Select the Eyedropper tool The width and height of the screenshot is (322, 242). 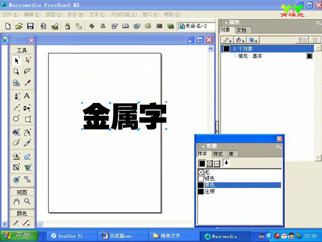click(27, 83)
